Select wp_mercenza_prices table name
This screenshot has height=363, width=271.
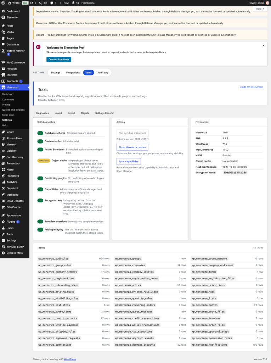pyautogui.click(x=128, y=285)
